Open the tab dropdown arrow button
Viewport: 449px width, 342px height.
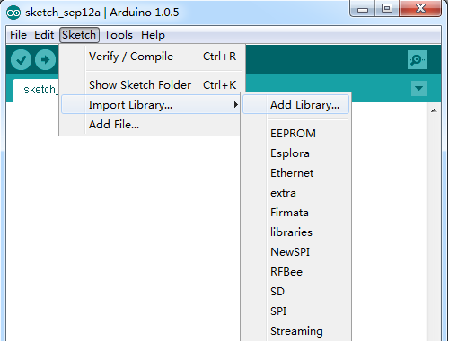coord(418,88)
